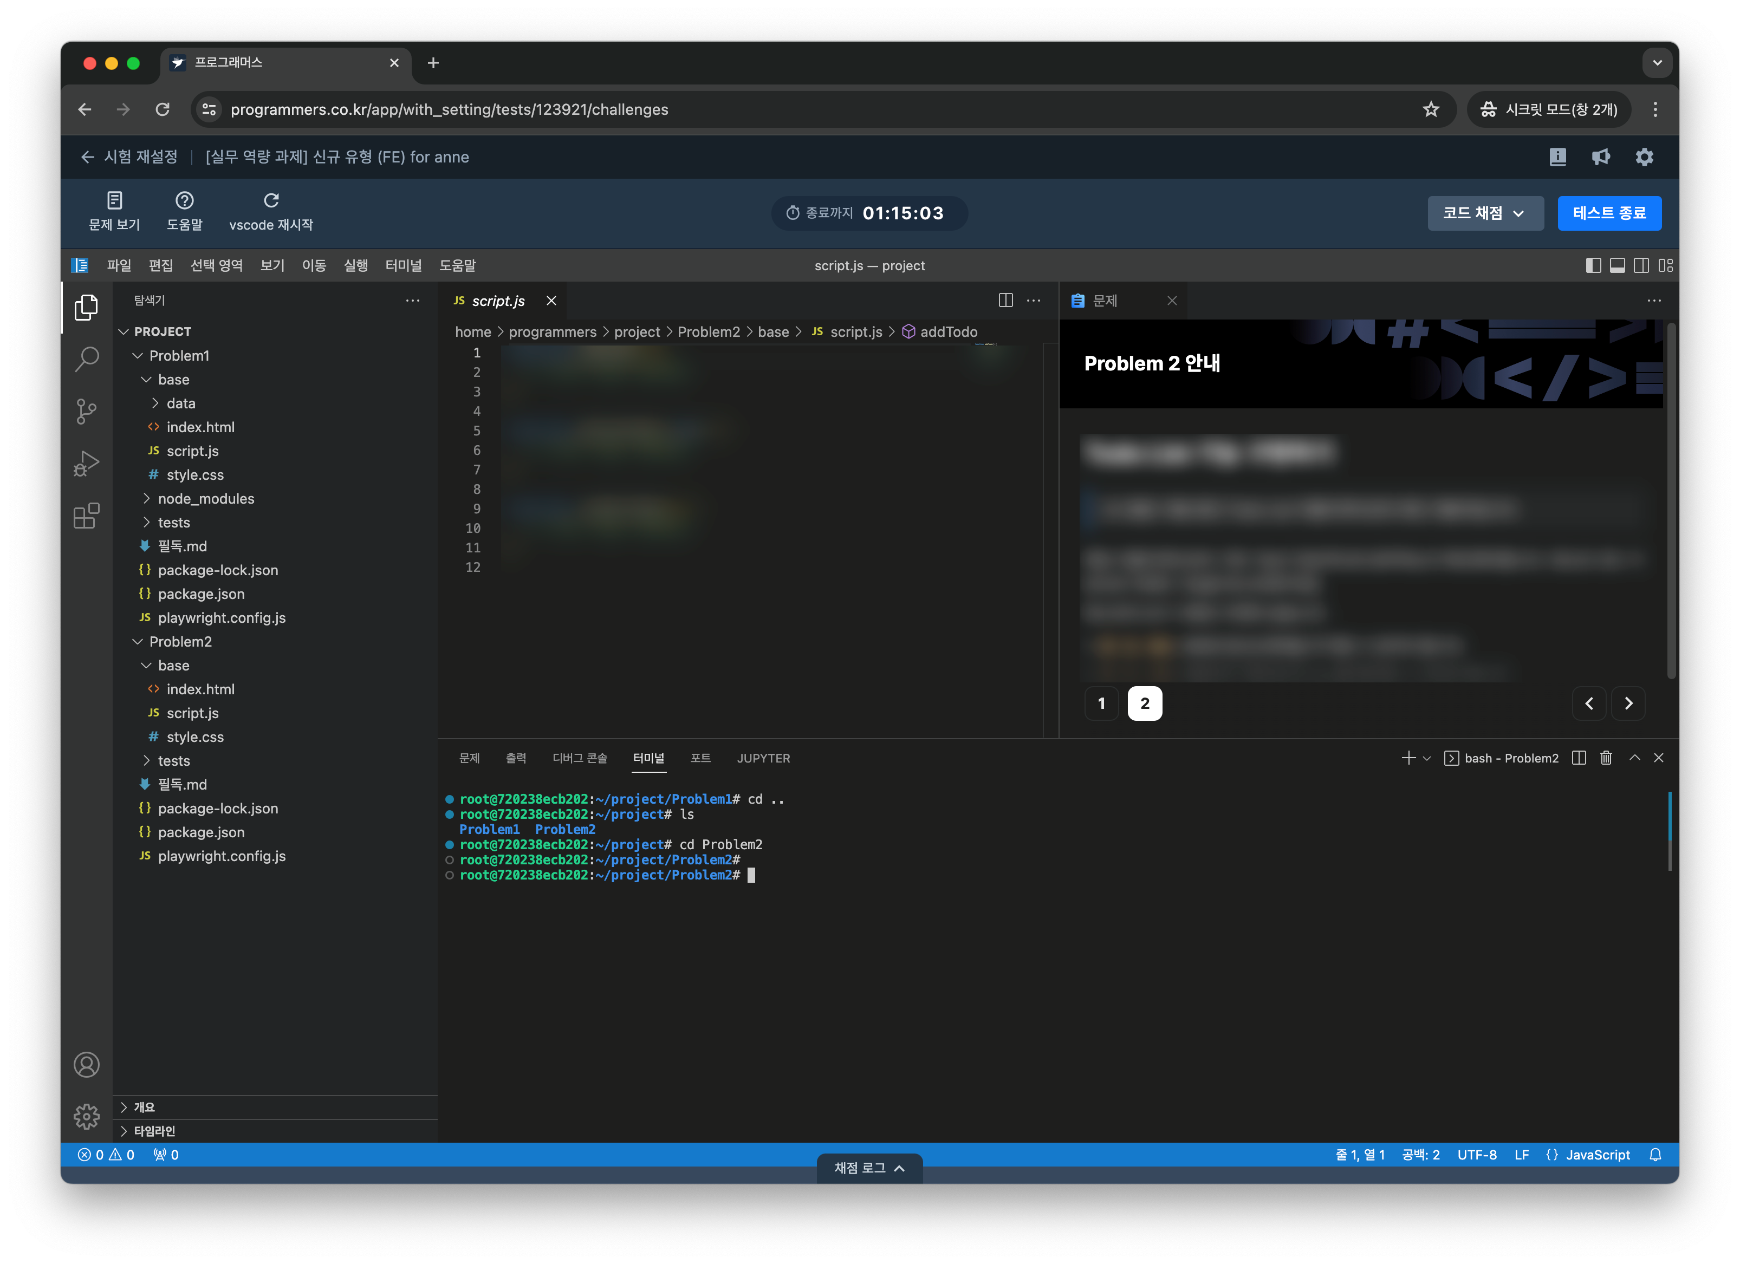This screenshot has width=1740, height=1264.
Task: Open the 터미널 menu in menu bar
Action: coord(403,265)
